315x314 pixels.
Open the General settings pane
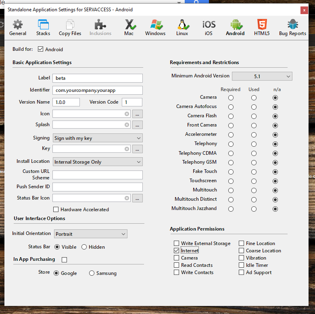tap(18, 27)
